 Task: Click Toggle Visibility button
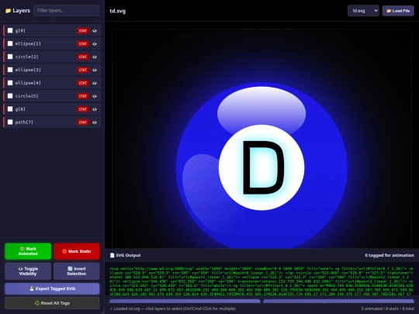(x=28, y=271)
